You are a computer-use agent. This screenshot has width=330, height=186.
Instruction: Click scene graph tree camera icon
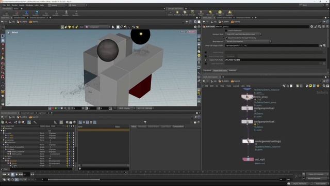coord(71,122)
